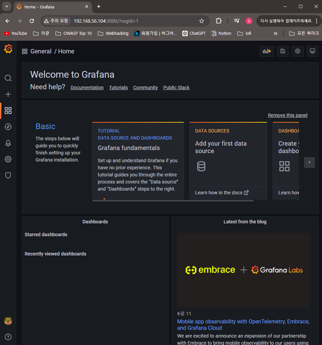
Task: Cycle view mode with monitor icon
Action: pos(312,51)
